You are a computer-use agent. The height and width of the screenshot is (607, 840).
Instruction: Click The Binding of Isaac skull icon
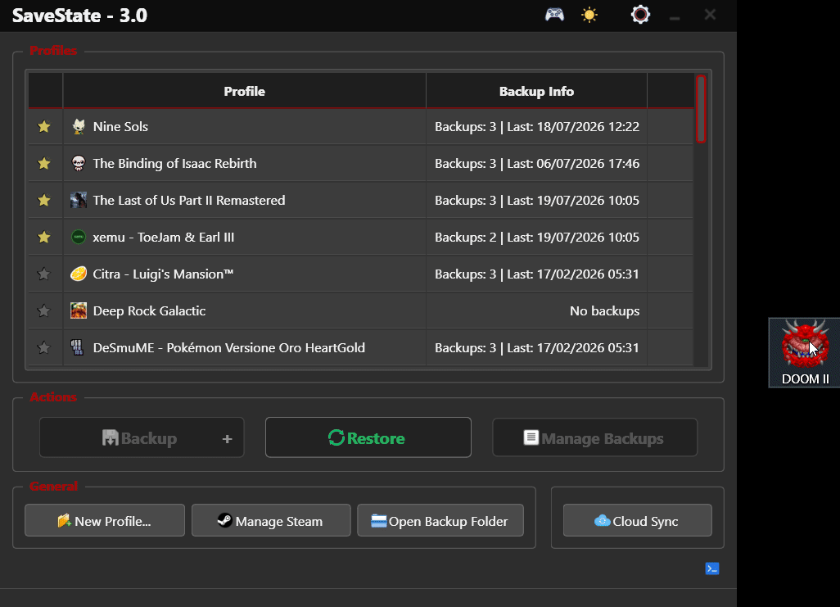[79, 164]
